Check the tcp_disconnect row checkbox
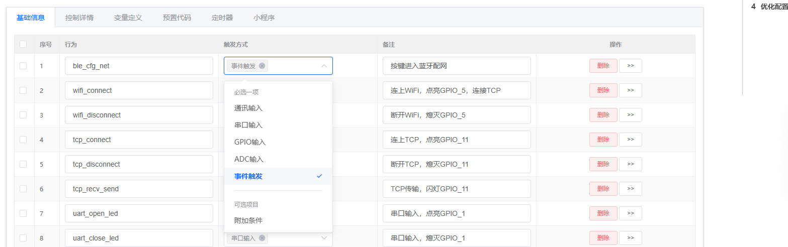Image resolution: width=788 pixels, height=247 pixels. click(23, 164)
